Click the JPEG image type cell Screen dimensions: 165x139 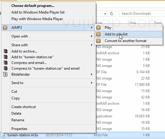point(104,110)
